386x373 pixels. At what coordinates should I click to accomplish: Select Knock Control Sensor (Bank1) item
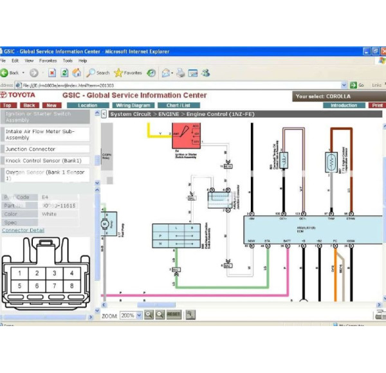(42, 160)
